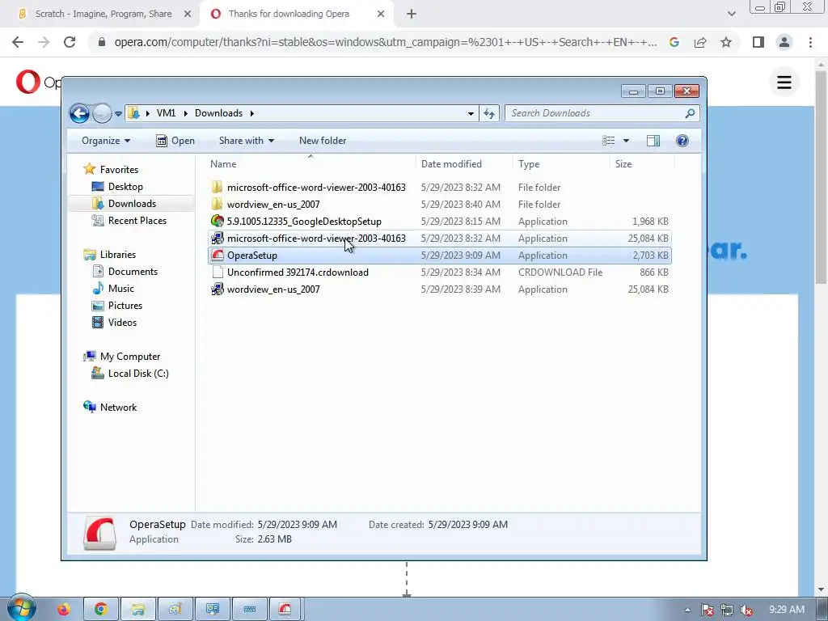Open the Share with dropdown

pos(247,141)
